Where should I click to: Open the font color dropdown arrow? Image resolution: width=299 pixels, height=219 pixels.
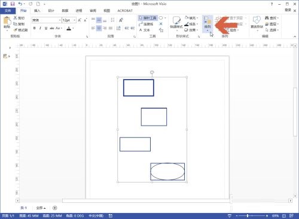[74, 28]
